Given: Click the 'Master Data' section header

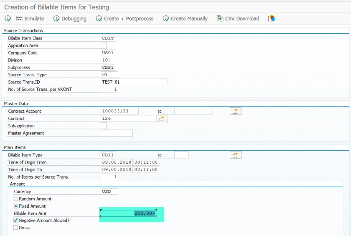Looking at the screenshot, I should pos(16,104).
